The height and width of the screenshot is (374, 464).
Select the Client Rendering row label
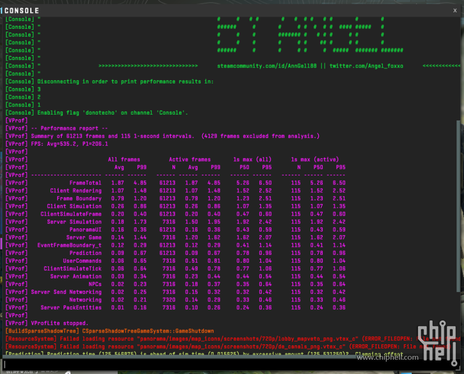pos(76,191)
